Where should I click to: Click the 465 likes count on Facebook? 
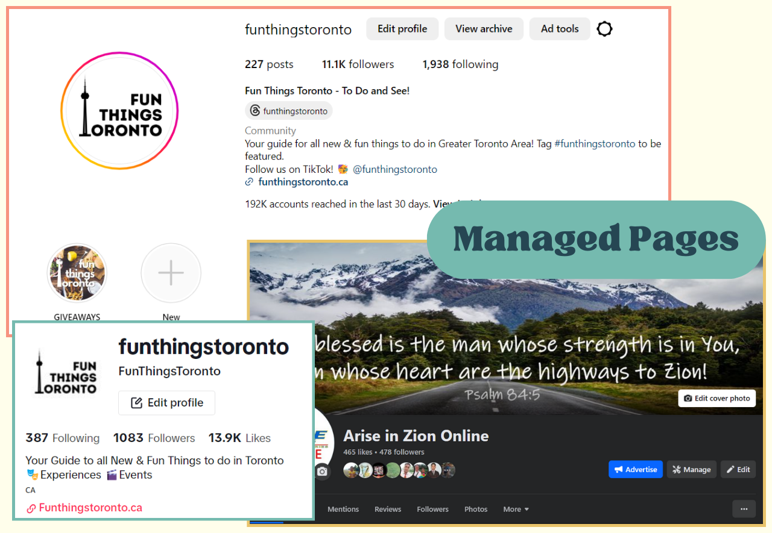358,452
